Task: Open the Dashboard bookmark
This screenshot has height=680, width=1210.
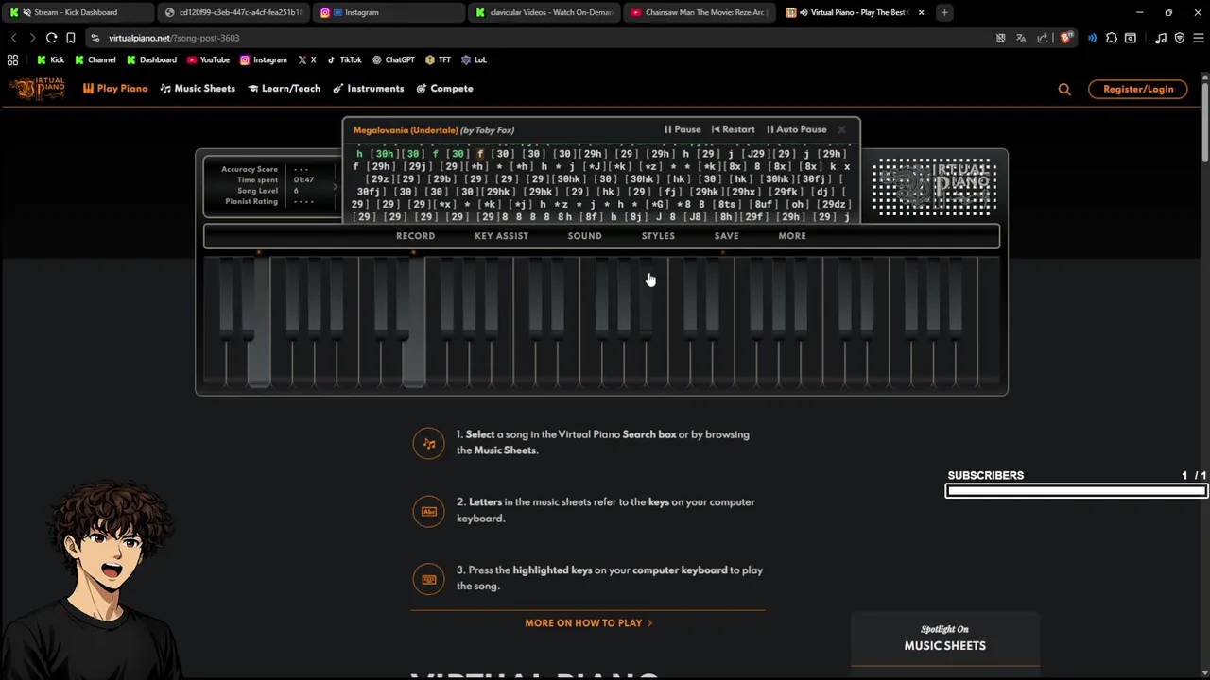Action: (150, 59)
